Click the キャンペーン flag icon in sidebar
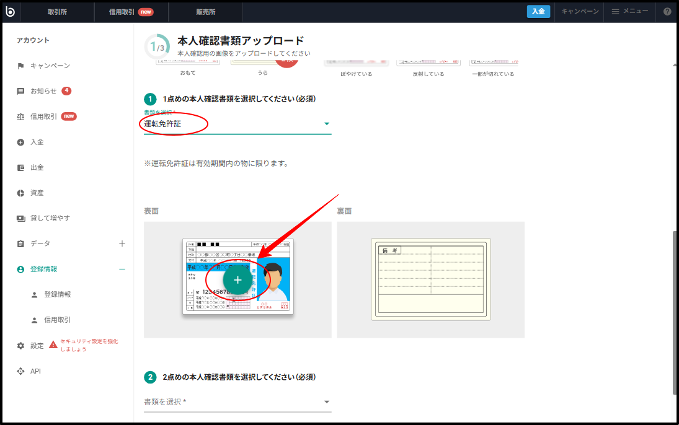 pyautogui.click(x=20, y=66)
